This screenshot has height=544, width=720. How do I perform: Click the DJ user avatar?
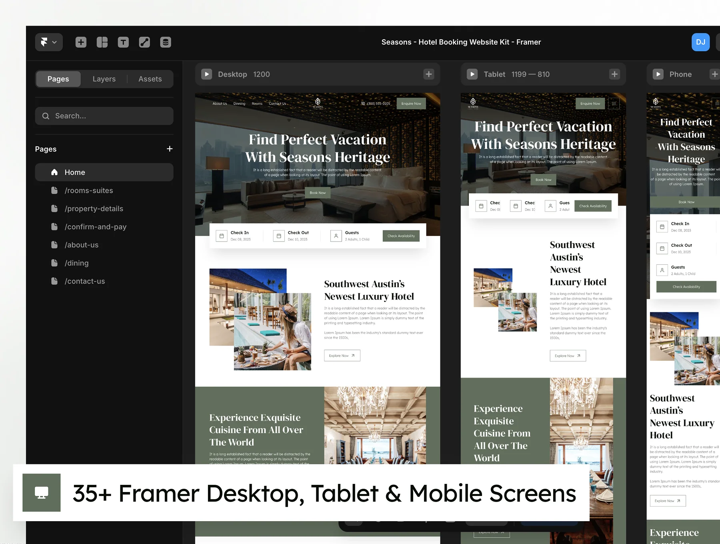(700, 42)
